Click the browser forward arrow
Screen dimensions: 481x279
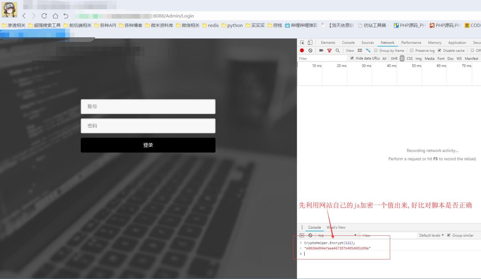tap(34, 16)
